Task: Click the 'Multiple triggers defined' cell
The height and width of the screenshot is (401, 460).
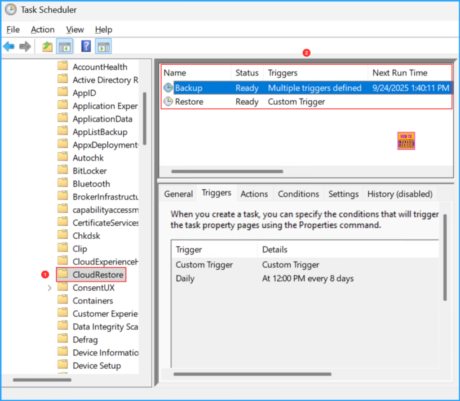Action: pos(314,88)
